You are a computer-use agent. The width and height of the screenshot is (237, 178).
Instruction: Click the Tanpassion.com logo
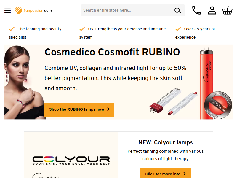click(33, 10)
